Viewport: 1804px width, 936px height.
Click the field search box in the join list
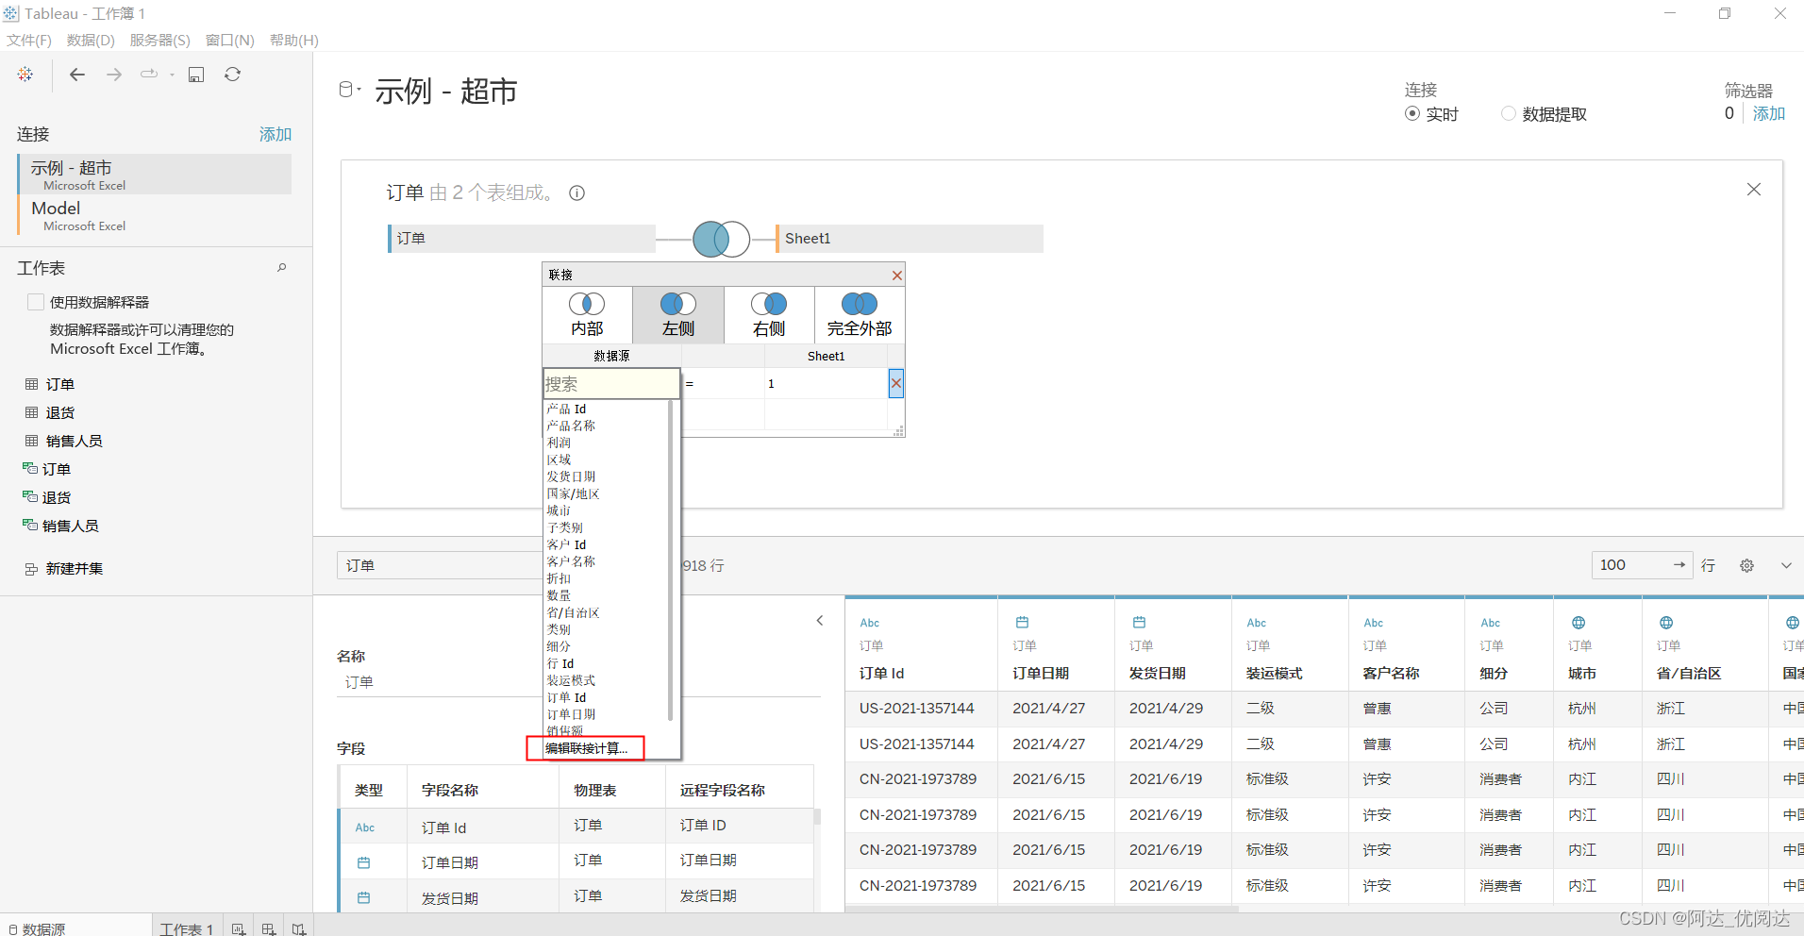coord(611,383)
